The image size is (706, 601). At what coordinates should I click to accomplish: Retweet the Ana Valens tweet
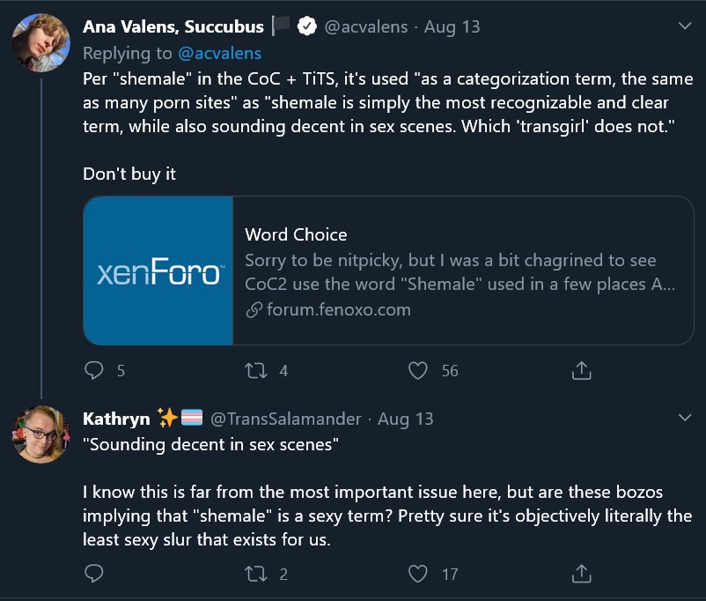256,371
